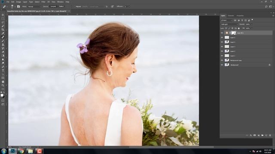This screenshot has height=154, width=275.
Task: Toggle Quick Mask mode
Action: 3,101
